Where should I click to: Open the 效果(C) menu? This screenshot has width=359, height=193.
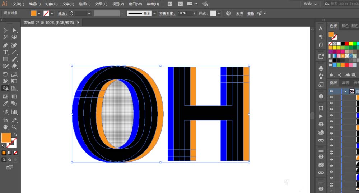(101, 4)
